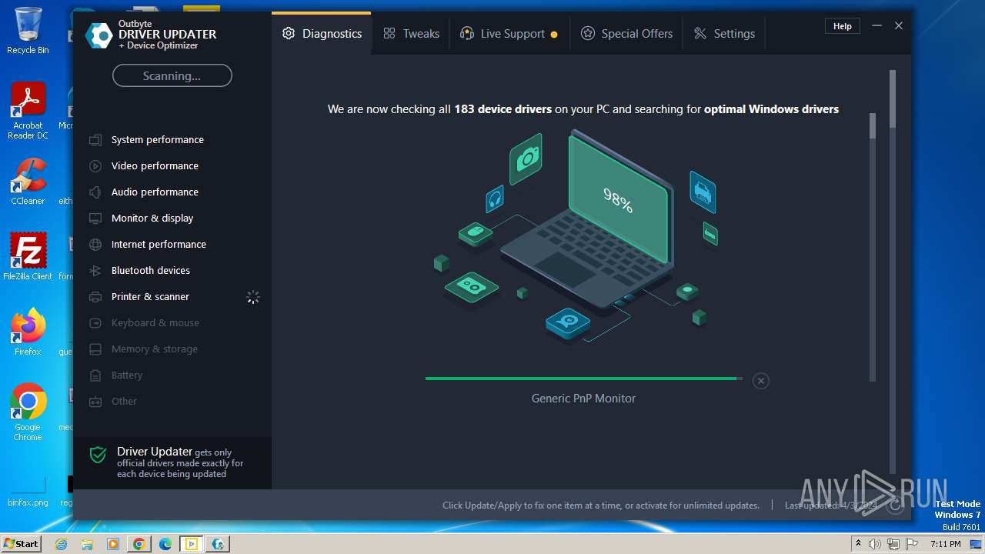Click the Special Offers star badge icon
This screenshot has width=985, height=554.
(x=588, y=34)
